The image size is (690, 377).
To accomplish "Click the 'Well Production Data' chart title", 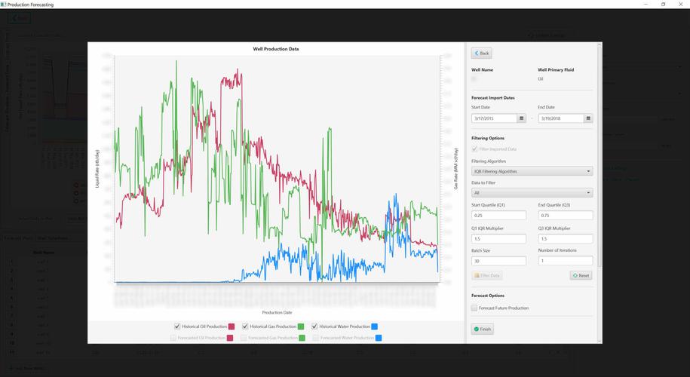I will [x=276, y=49].
